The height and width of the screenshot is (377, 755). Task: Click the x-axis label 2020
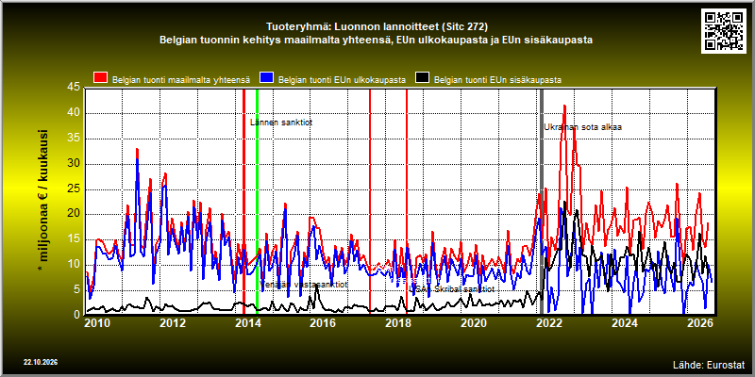point(473,322)
